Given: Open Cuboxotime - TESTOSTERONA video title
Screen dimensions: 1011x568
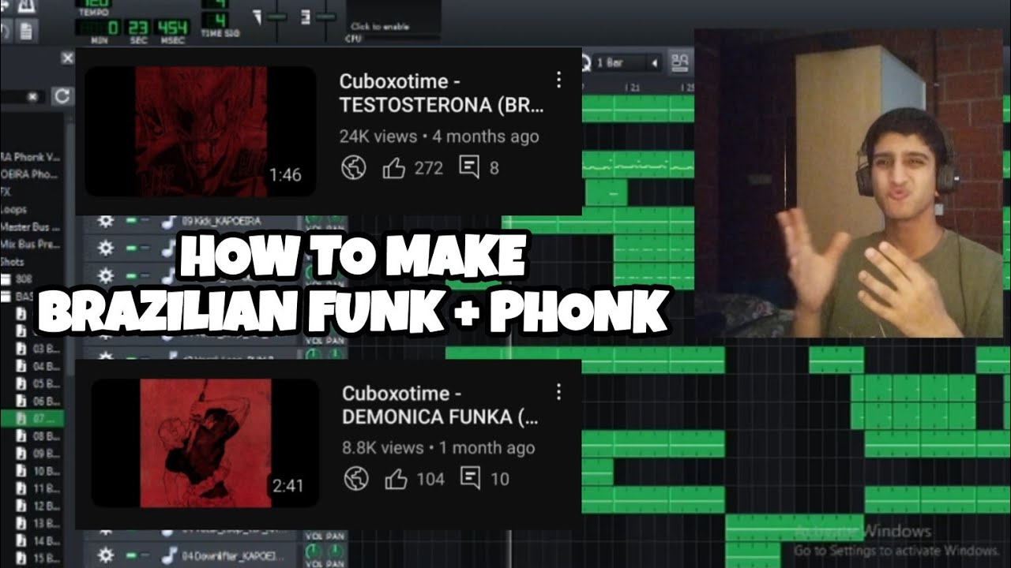Looking at the screenshot, I should click(442, 93).
